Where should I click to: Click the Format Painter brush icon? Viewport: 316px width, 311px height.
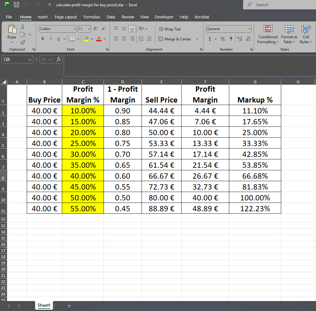(x=23, y=42)
